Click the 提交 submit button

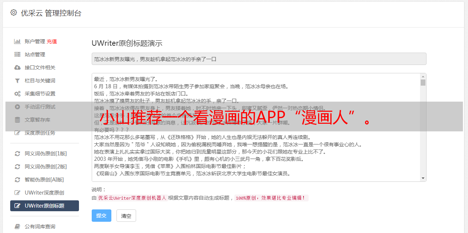(102, 216)
